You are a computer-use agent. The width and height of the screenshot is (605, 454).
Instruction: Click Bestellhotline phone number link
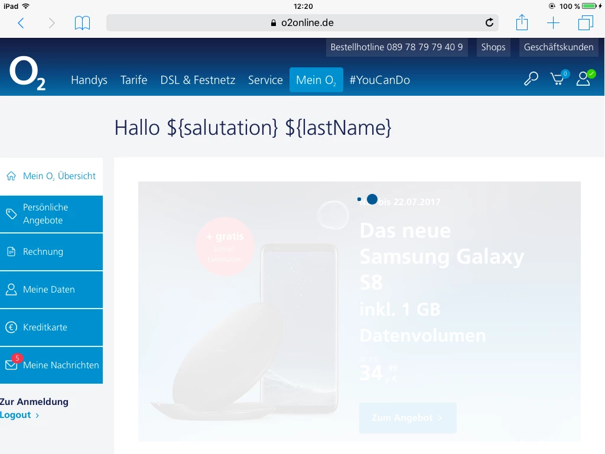[396, 47]
